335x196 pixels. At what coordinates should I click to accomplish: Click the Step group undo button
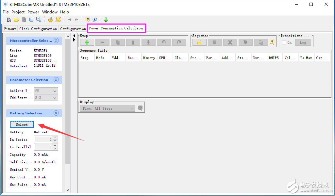pos(164,42)
